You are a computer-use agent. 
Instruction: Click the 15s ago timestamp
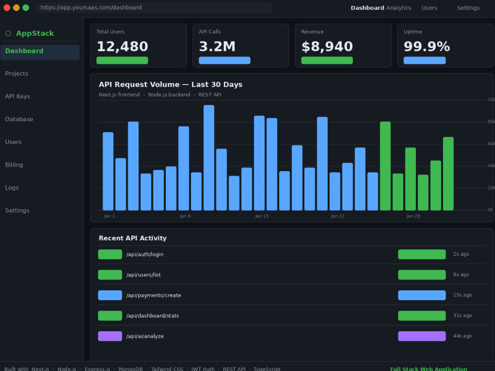pyautogui.click(x=462, y=295)
